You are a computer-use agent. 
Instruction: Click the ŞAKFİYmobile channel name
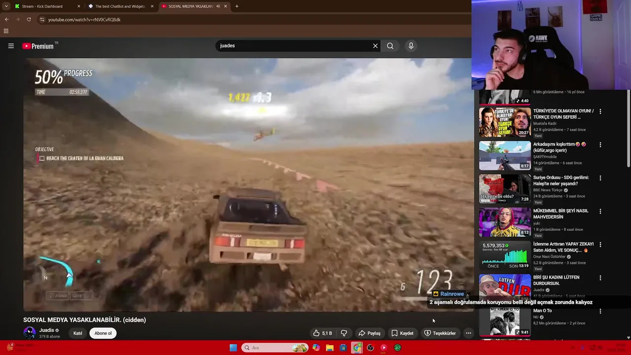[545, 157]
